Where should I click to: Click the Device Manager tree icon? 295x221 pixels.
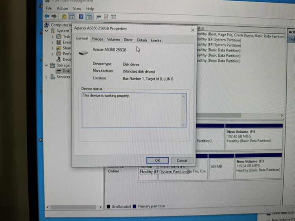59,59
